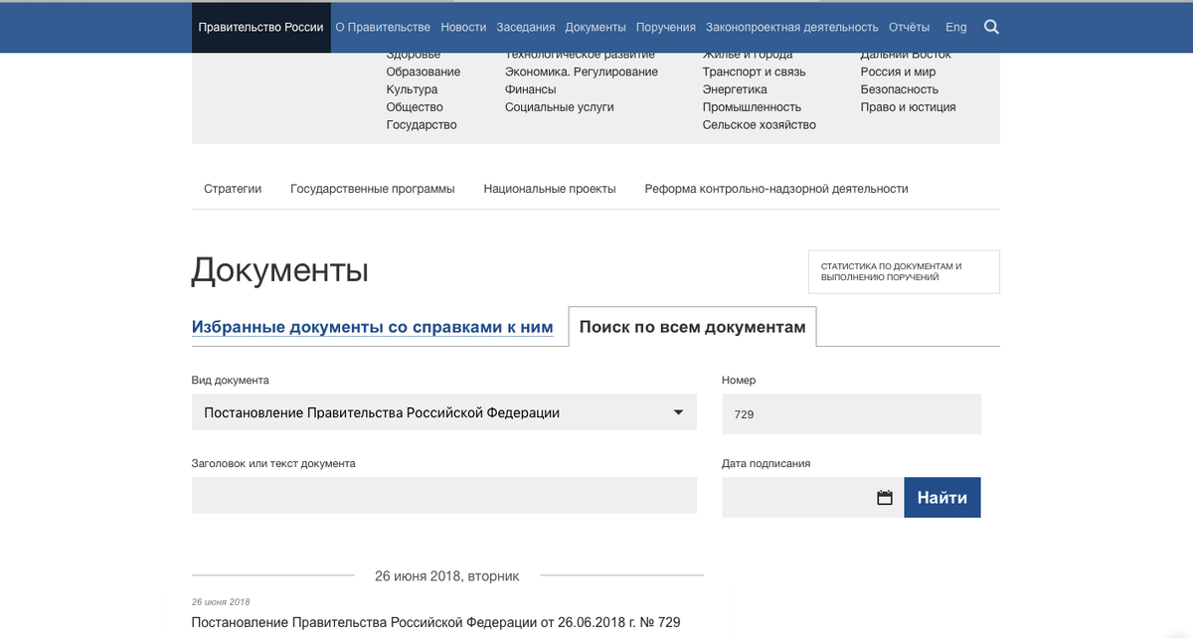This screenshot has height=638, width=1193.
Task: Select Поиск по всем документам tab
Action: coord(693,327)
